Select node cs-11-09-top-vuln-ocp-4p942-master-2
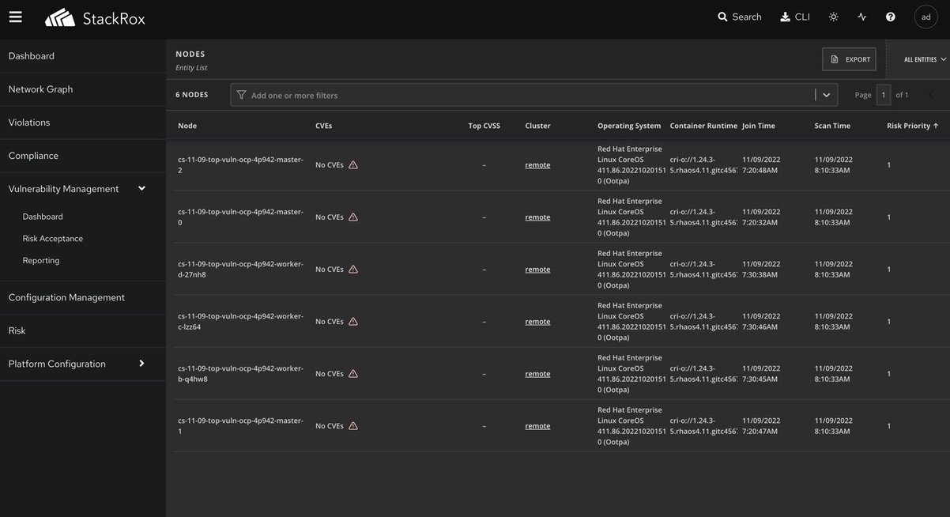Viewport: 950px width, 517px height. (x=240, y=165)
